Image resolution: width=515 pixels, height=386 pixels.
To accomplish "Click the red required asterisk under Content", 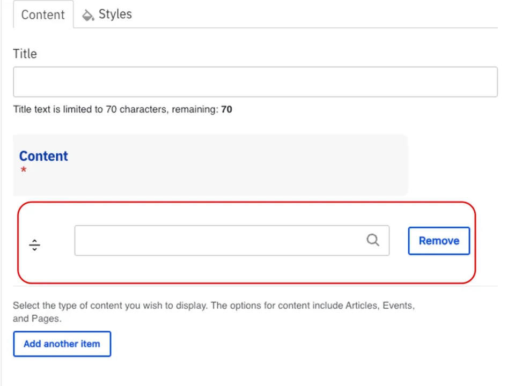I will pos(24,170).
